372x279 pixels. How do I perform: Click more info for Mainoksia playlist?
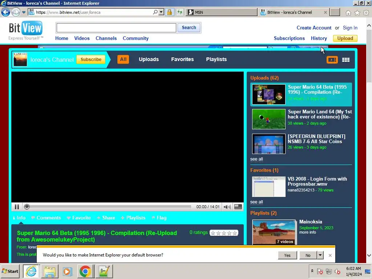[307, 232]
